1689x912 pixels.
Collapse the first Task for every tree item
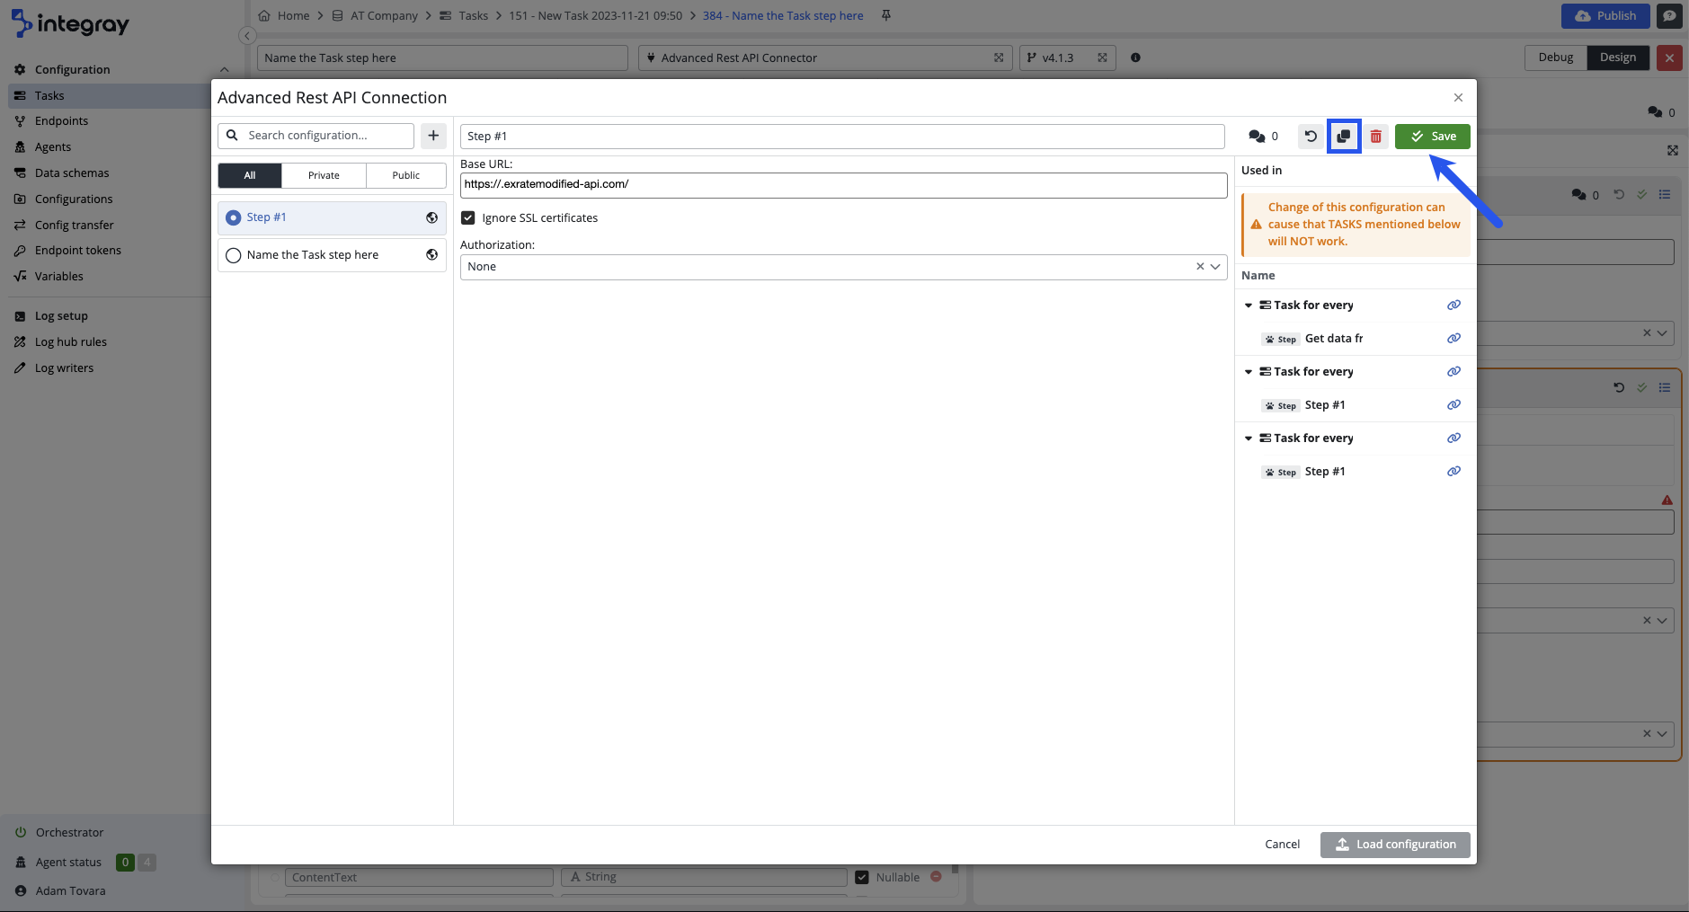point(1248,305)
